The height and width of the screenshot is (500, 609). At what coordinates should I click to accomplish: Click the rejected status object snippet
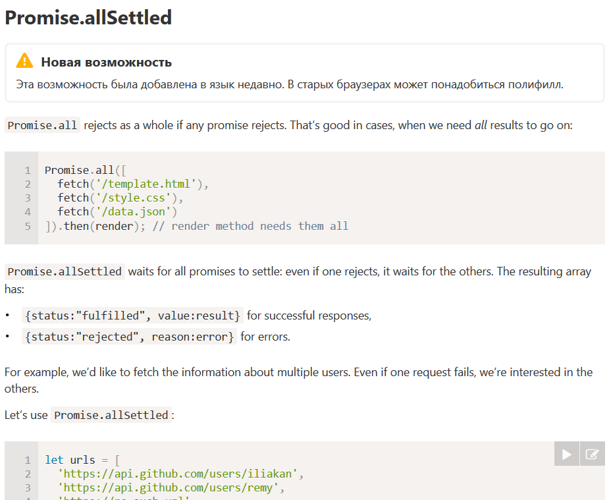pyautogui.click(x=129, y=337)
